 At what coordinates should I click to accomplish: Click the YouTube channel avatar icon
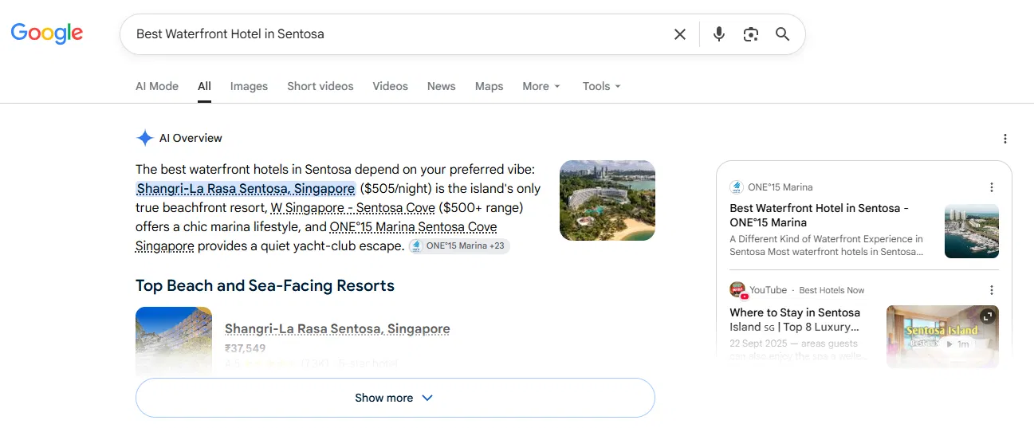pos(737,290)
